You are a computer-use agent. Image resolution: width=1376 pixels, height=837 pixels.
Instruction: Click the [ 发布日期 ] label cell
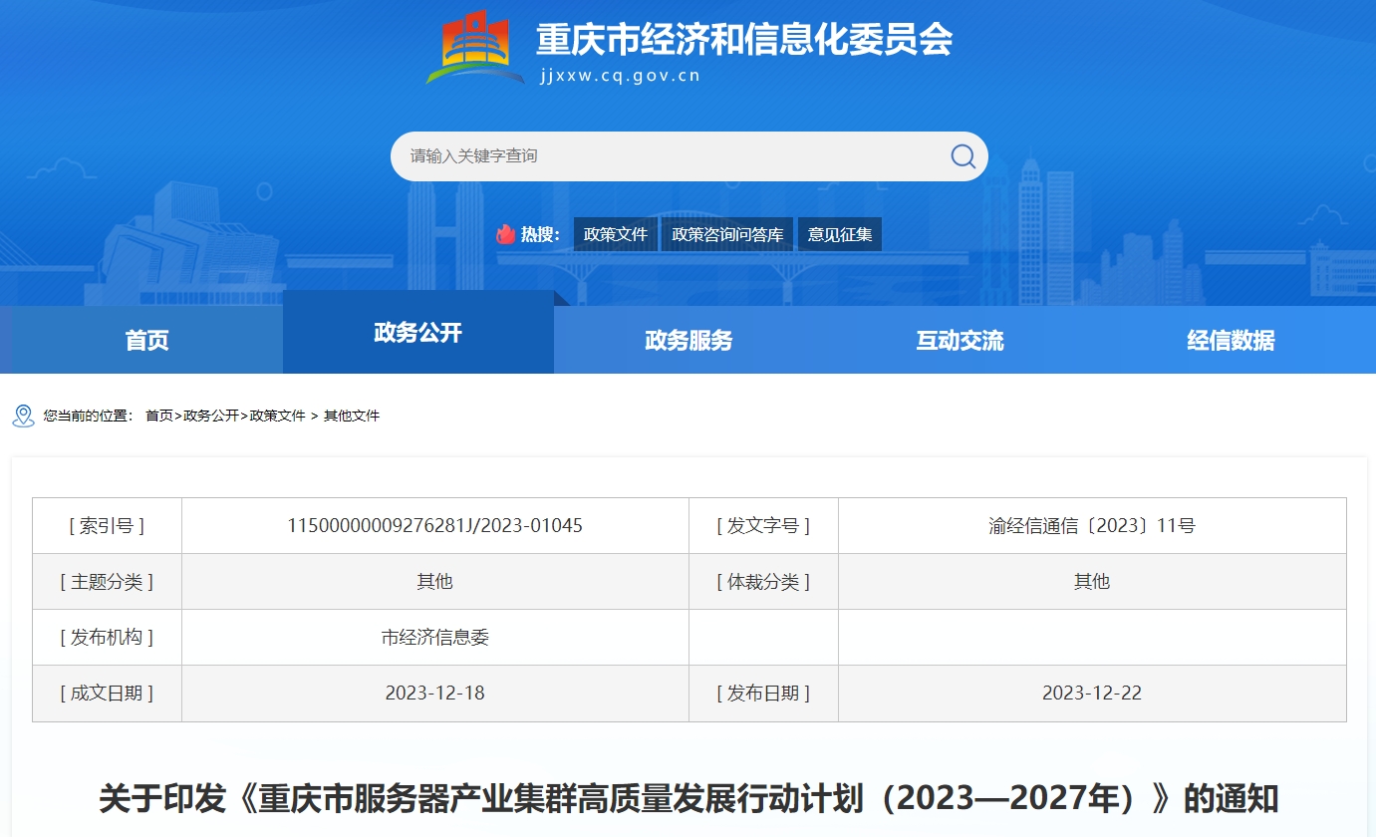[x=763, y=694]
